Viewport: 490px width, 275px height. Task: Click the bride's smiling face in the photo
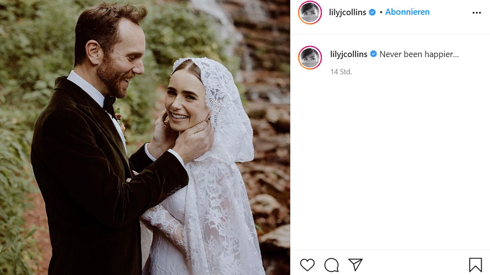[183, 102]
